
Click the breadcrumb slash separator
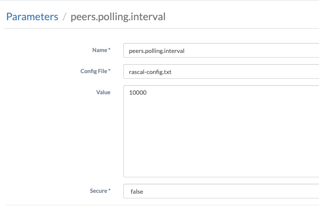pos(64,17)
